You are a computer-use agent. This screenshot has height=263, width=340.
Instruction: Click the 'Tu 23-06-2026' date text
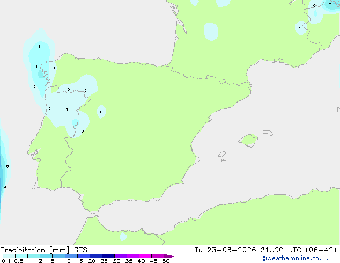pos(225,250)
